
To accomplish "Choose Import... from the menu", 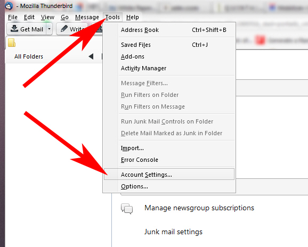I will pyautogui.click(x=169, y=148).
